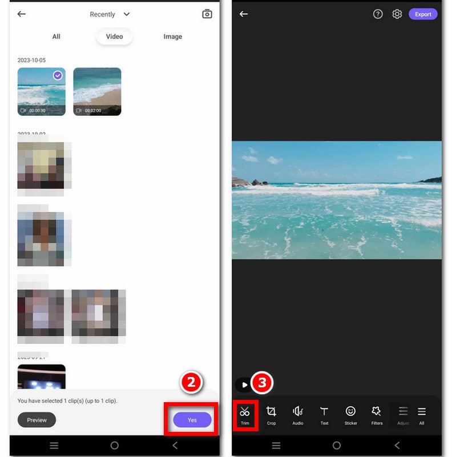Image resolution: width=452 pixels, height=457 pixels.
Task: Go back from the media picker screen
Action: [22, 14]
